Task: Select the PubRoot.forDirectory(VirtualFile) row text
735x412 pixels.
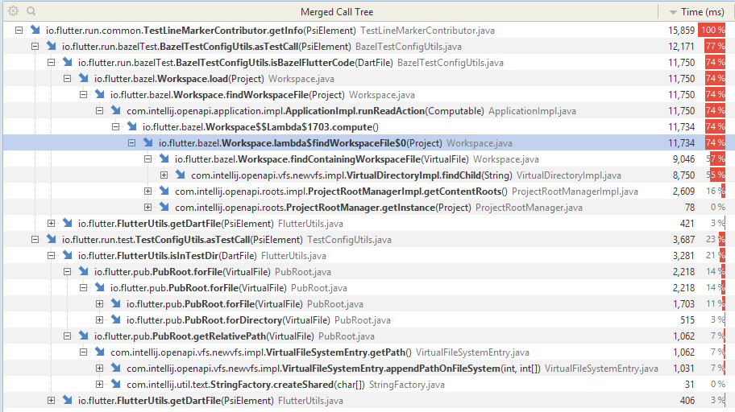Action: (x=228, y=320)
